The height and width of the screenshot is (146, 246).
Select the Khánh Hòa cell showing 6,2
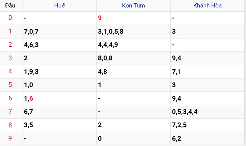click(x=177, y=138)
